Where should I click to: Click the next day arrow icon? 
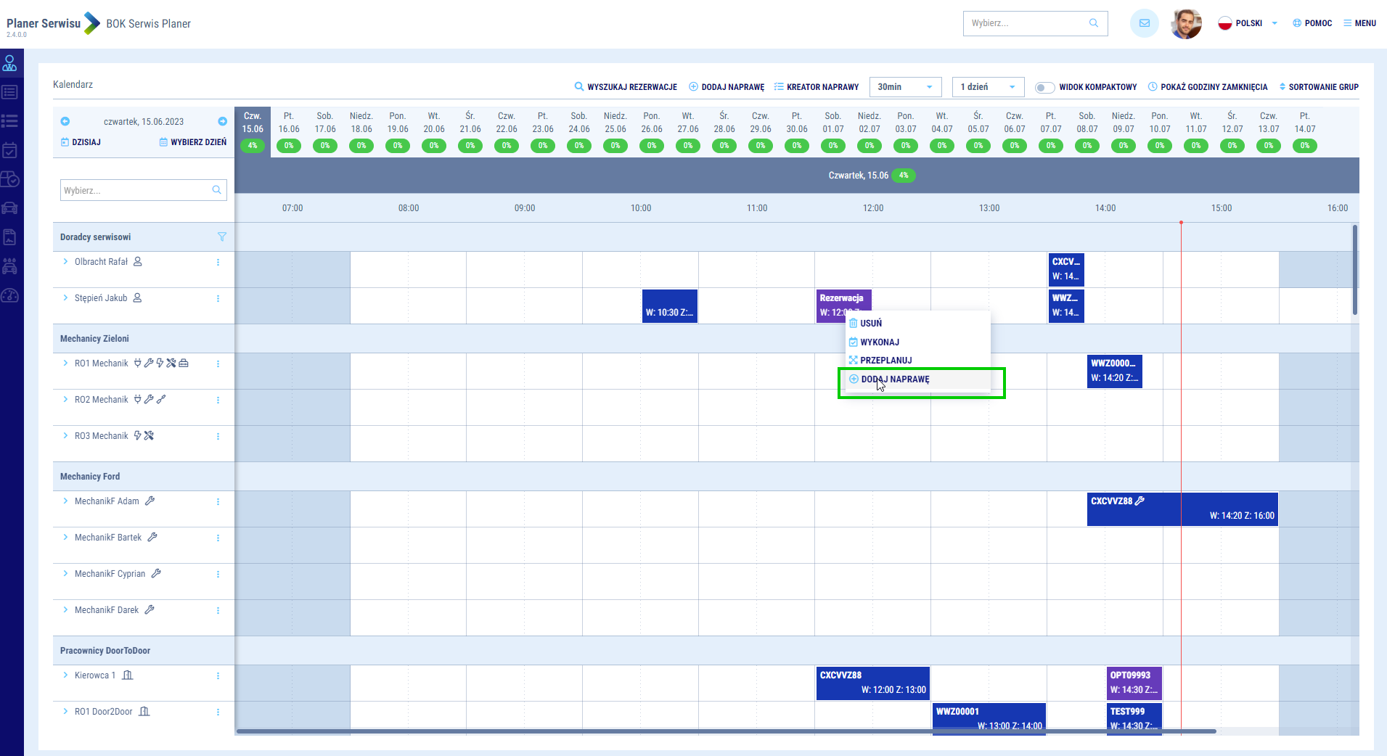coord(222,122)
